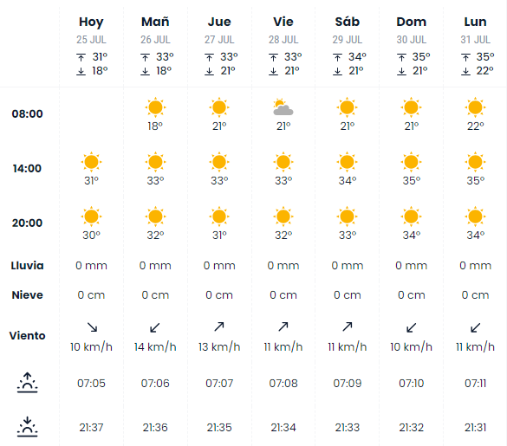Click the Lluvia row label

(x=27, y=265)
